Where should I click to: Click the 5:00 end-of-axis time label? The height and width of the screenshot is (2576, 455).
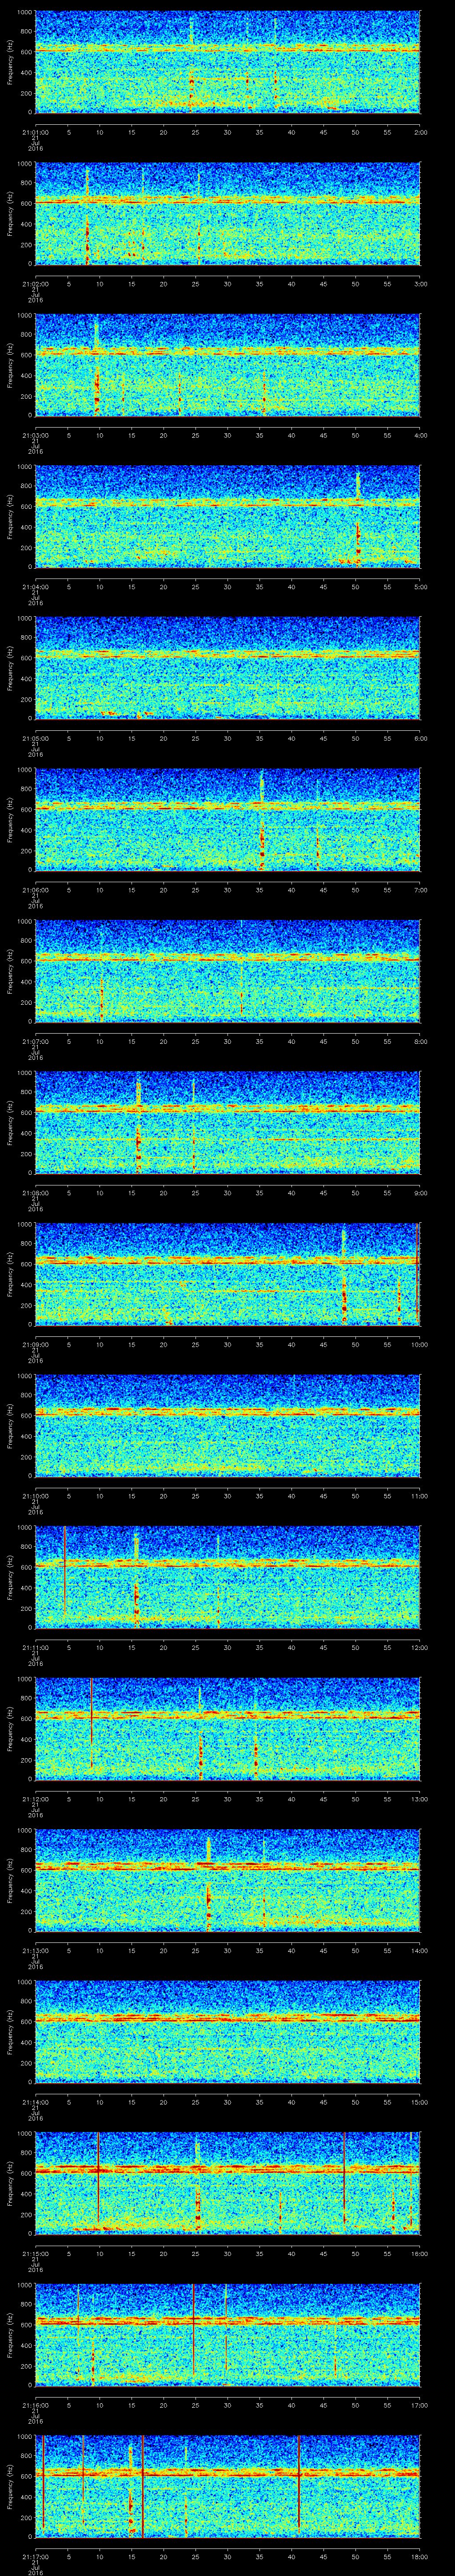coord(420,586)
